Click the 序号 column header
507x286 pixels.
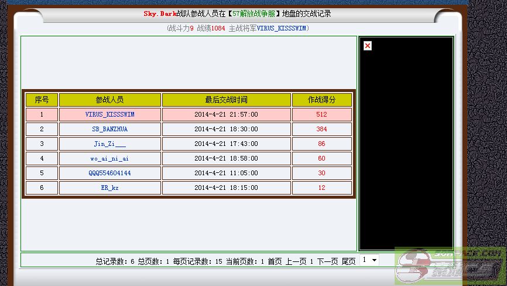pos(42,100)
